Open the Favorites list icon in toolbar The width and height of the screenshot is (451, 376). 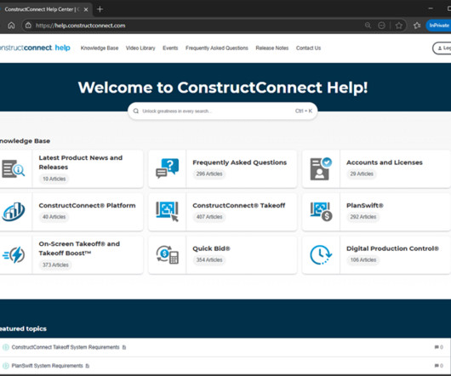pyautogui.click(x=417, y=26)
